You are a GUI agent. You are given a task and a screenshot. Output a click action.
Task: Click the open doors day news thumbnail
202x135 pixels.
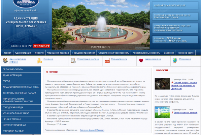(x=162, y=112)
